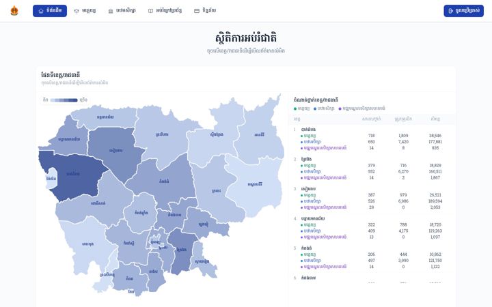Click the blue Login button at top right
Viewport: 492px width, 307px height.
463,11
